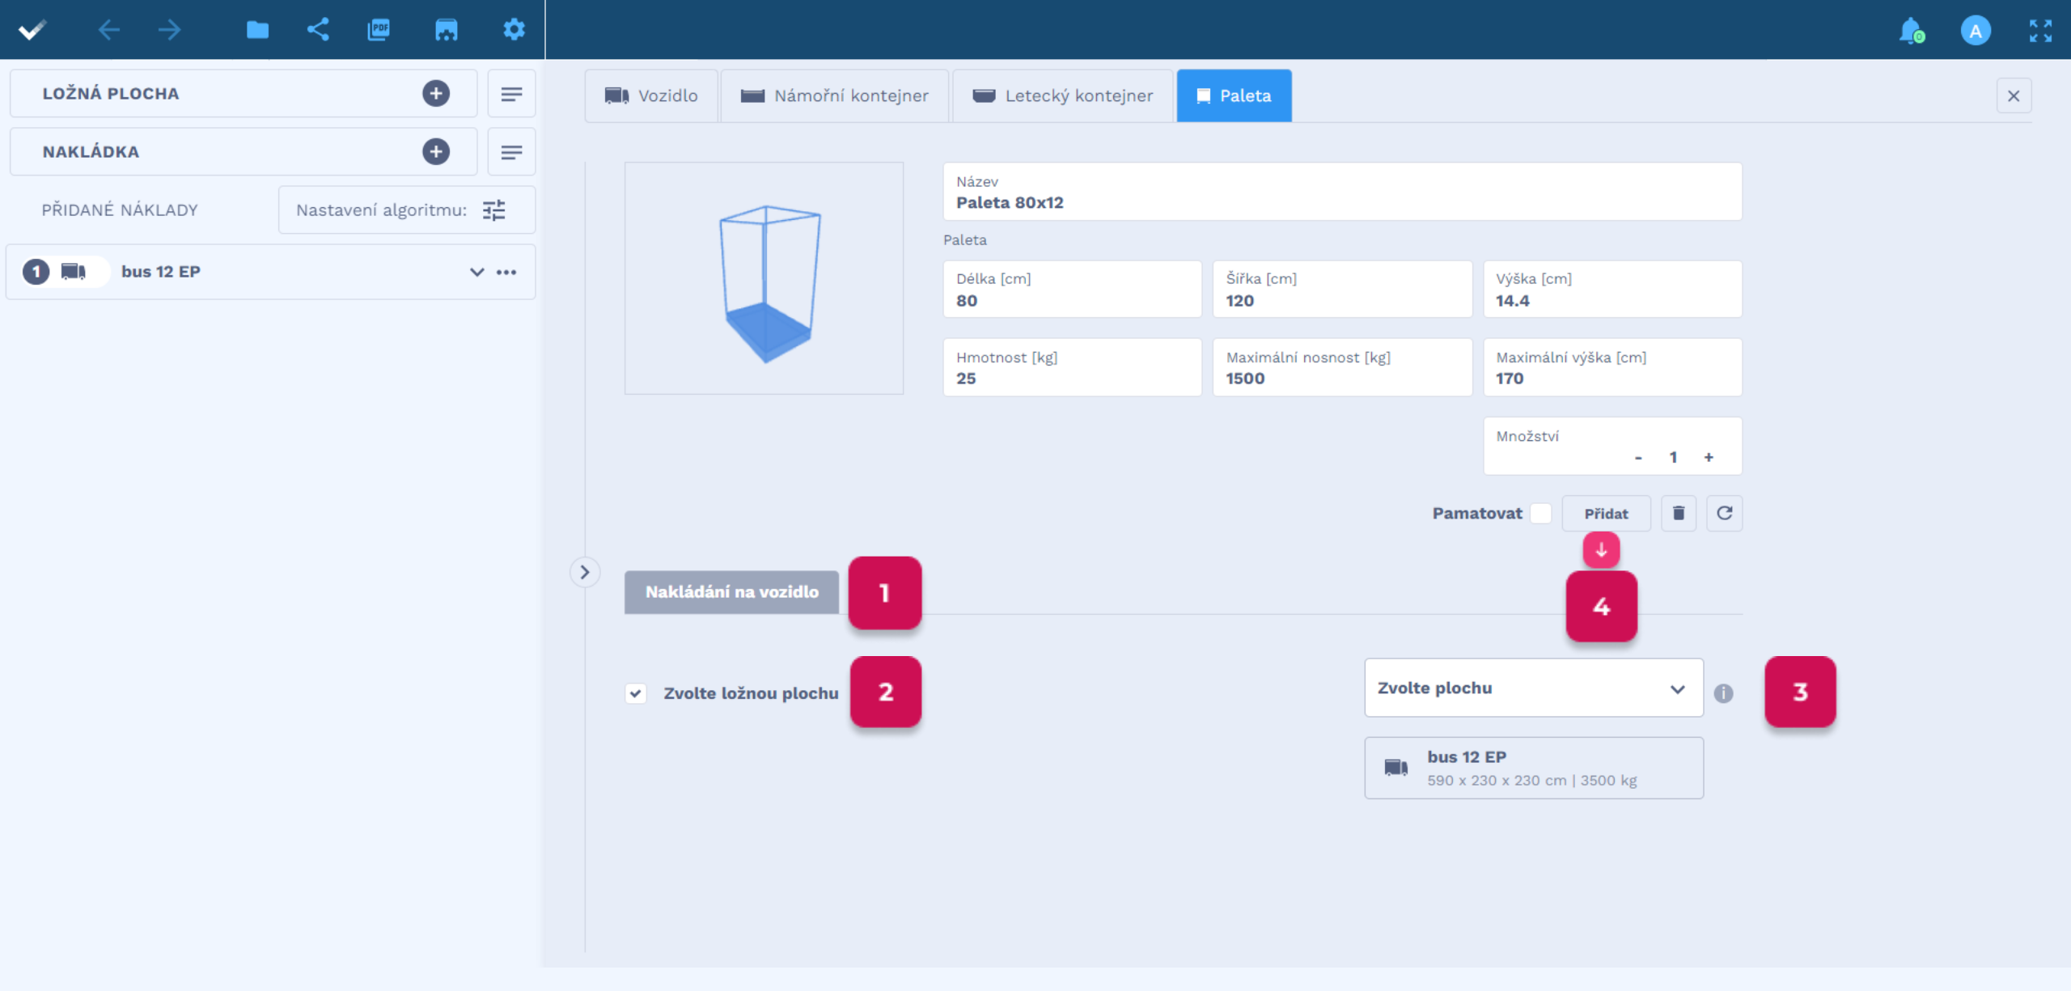
Task: Expand the side panel arrow chevron
Action: pyautogui.click(x=584, y=572)
